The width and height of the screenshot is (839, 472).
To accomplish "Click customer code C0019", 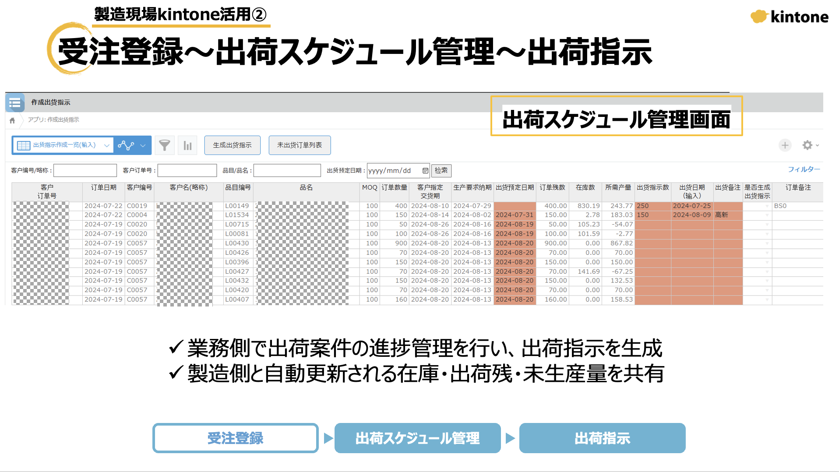I will (x=137, y=206).
